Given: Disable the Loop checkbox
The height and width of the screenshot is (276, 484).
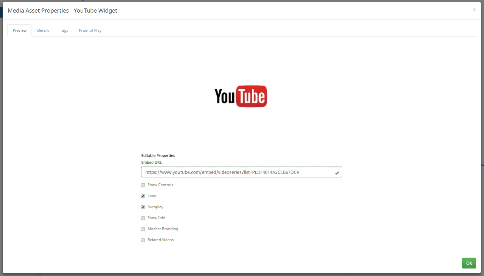Looking at the screenshot, I should pos(143,196).
